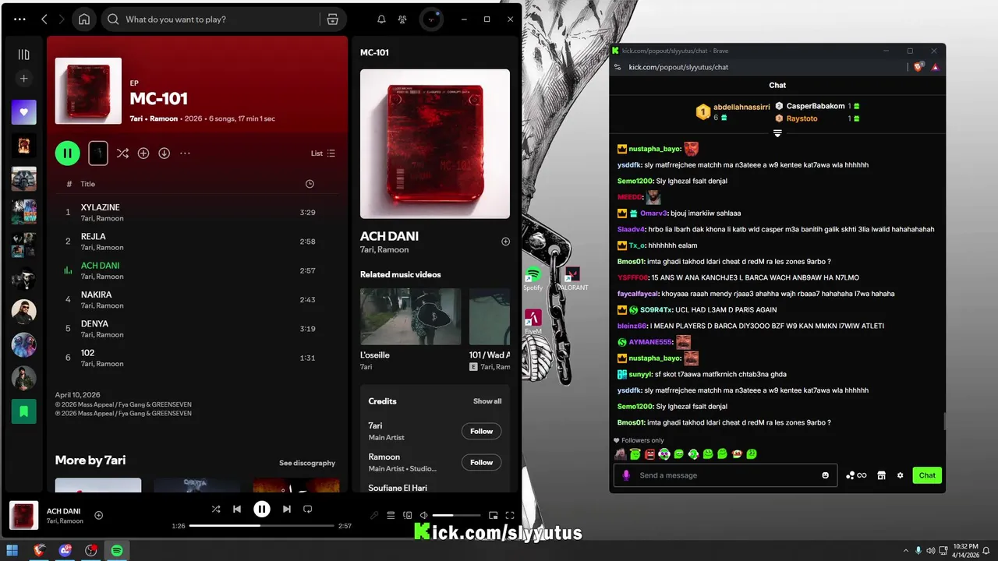Image resolution: width=998 pixels, height=561 pixels.
Task: Open the Browse icon in Spotify search bar
Action: click(x=332, y=19)
